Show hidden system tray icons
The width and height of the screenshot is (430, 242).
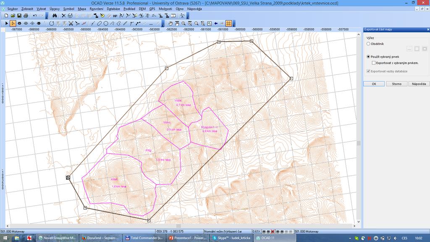click(x=350, y=238)
